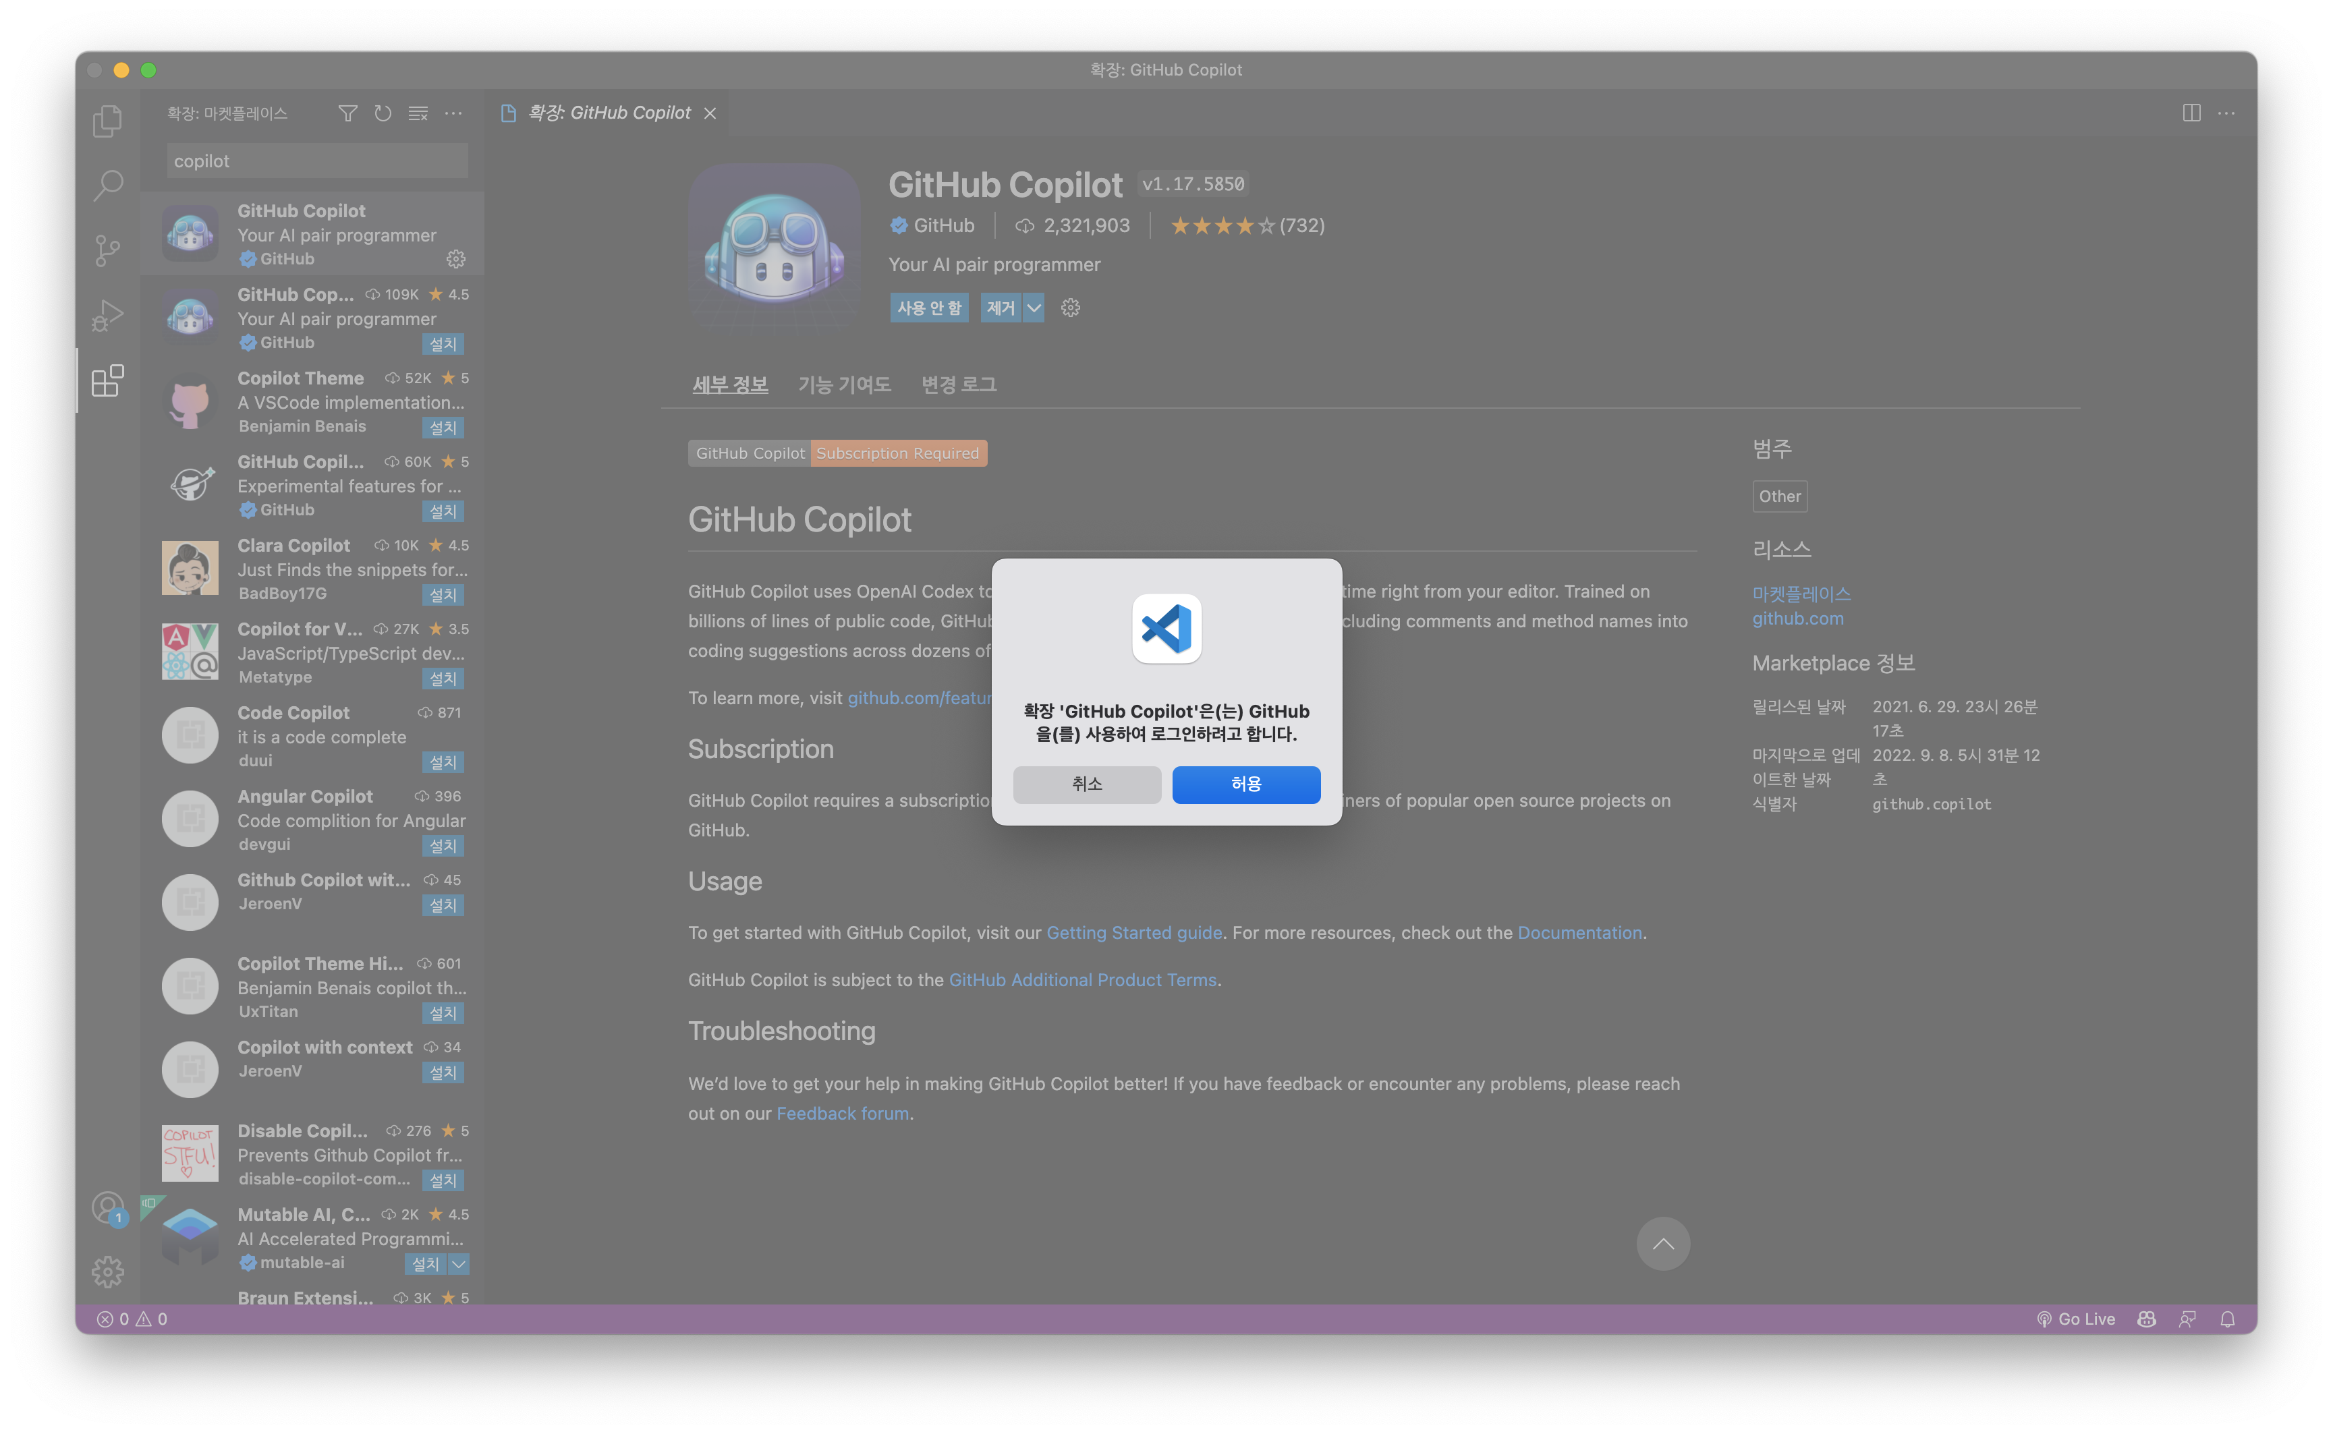Open the Documentation link
Screen dimensions: 2333x1434
point(1579,932)
